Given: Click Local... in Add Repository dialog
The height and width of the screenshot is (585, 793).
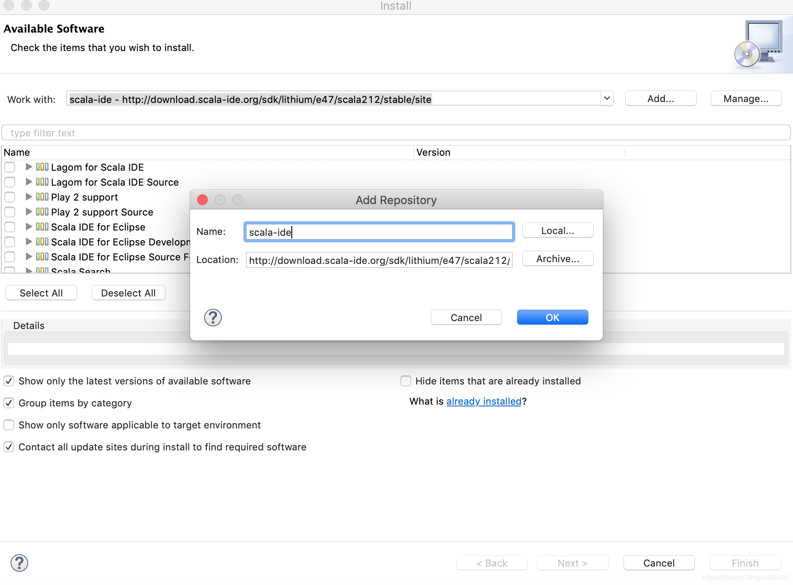Looking at the screenshot, I should click(x=558, y=230).
